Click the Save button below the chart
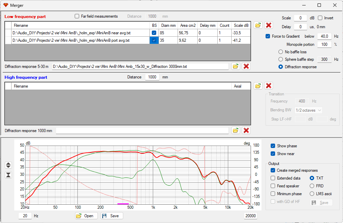Screen dimensions: 343x223 [112, 216]
